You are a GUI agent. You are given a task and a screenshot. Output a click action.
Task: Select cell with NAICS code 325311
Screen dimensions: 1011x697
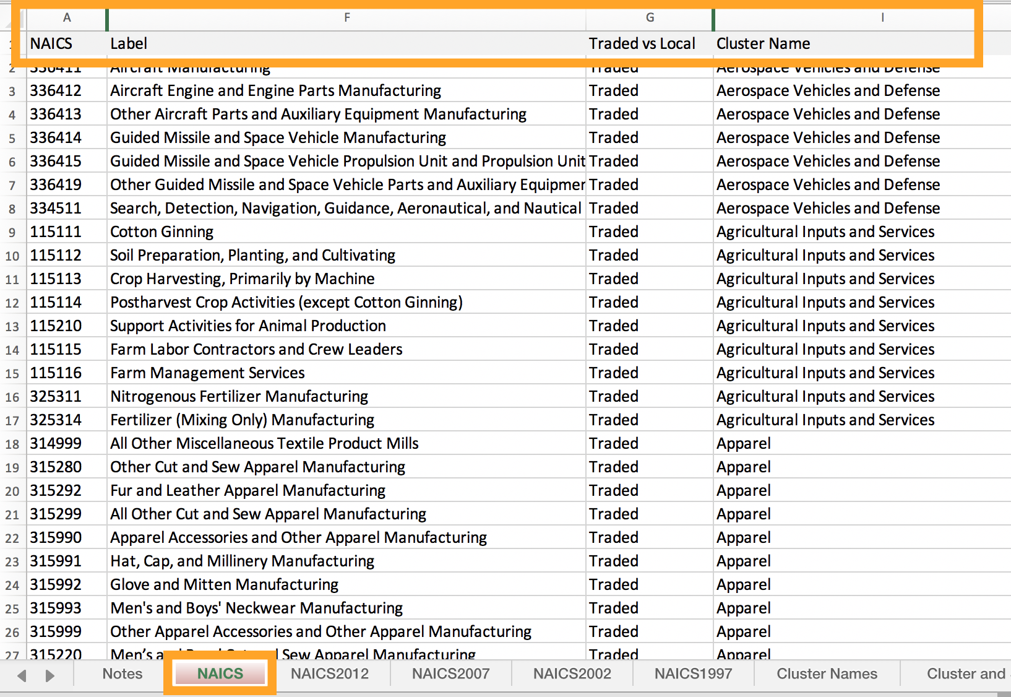coord(67,396)
